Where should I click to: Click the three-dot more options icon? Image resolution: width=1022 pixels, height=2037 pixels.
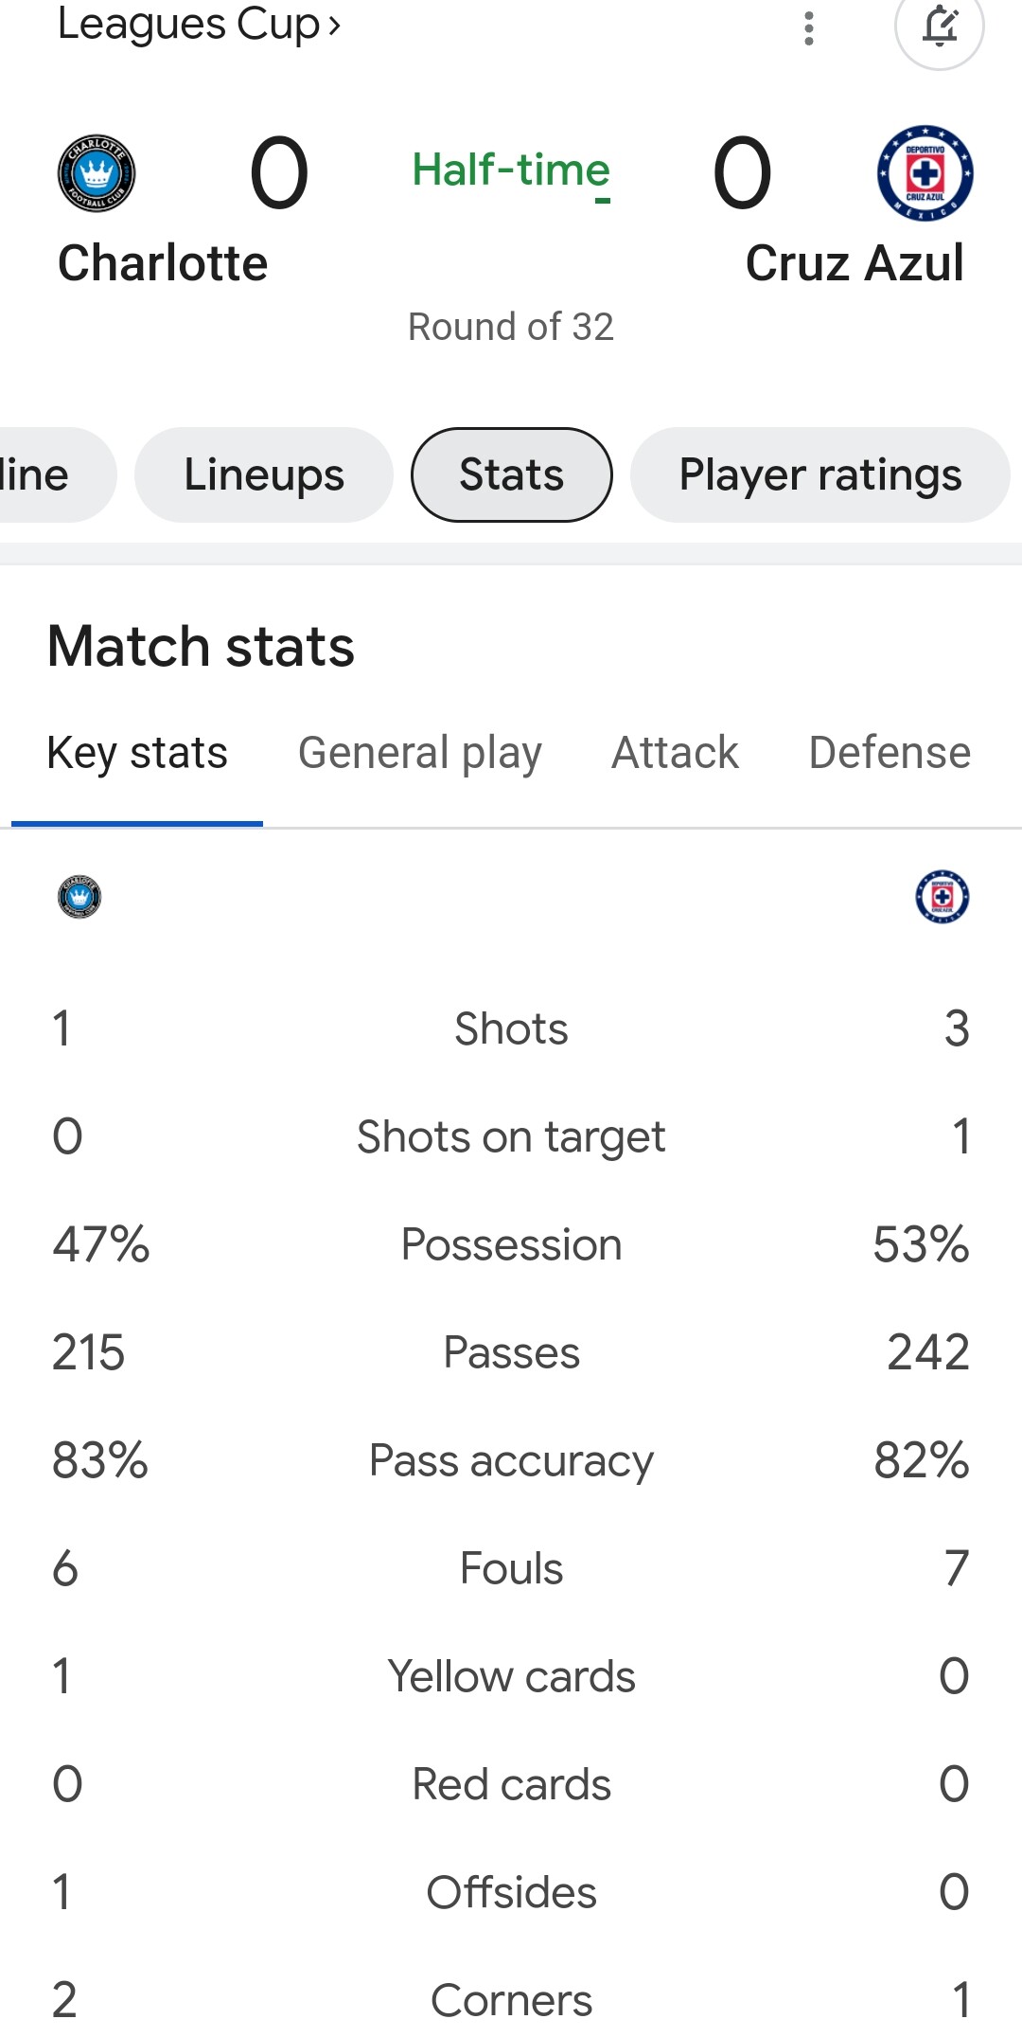click(808, 28)
